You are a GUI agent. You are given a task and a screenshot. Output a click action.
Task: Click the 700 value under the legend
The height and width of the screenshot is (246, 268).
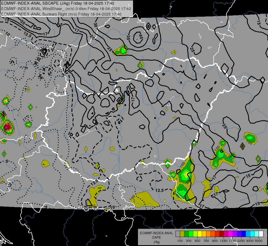tap(206, 241)
